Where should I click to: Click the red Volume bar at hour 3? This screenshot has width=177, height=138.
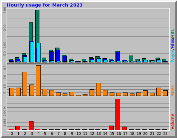coord(31,126)
